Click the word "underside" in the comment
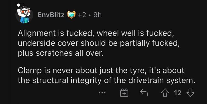Screen dimensions: 207x104 (x=36, y=43)
